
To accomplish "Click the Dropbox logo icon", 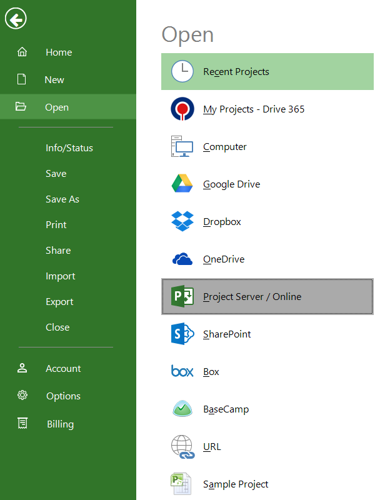I will coord(182,221).
